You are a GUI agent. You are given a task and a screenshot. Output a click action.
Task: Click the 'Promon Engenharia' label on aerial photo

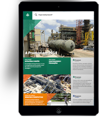[x=65, y=76]
